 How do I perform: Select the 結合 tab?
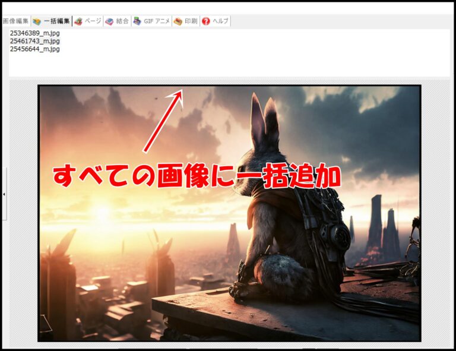click(117, 21)
